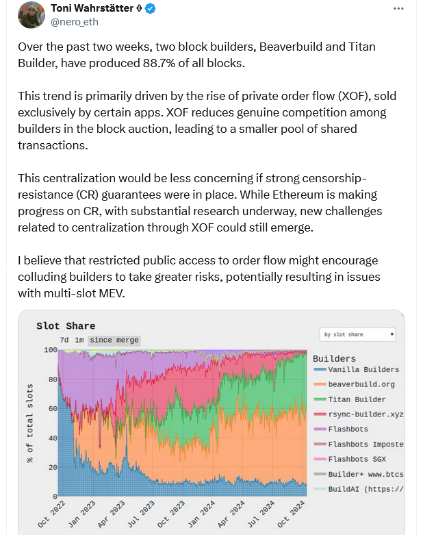Viewport: 423px width, 535px height.
Task: Click the dropdown arrow on sort selector
Action: pyautogui.click(x=392, y=334)
